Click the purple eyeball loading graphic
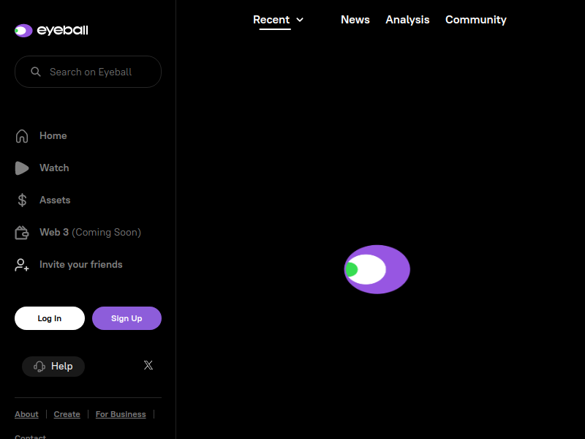The height and width of the screenshot is (439, 585). [377, 269]
